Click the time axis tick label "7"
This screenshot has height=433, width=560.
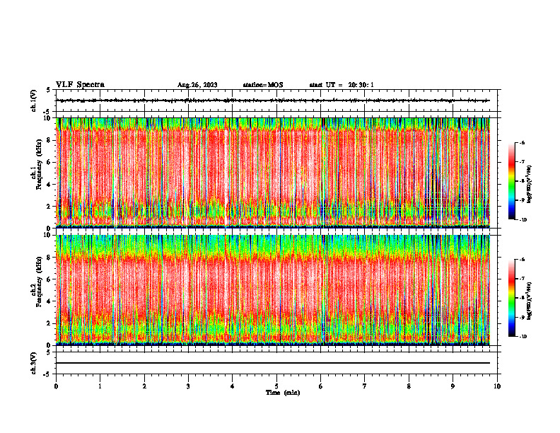click(365, 386)
